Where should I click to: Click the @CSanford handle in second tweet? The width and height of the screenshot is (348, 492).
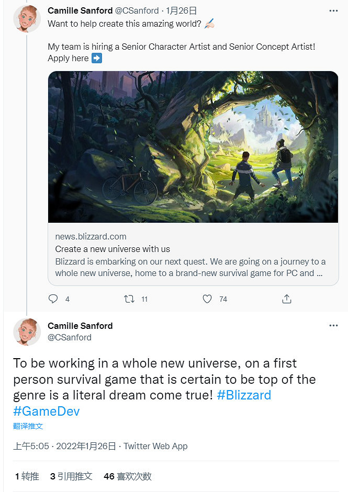pyautogui.click(x=70, y=337)
